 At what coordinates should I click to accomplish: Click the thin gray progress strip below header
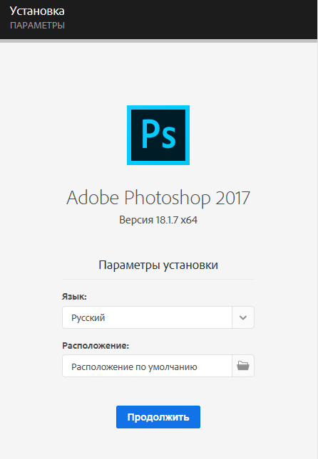159,41
